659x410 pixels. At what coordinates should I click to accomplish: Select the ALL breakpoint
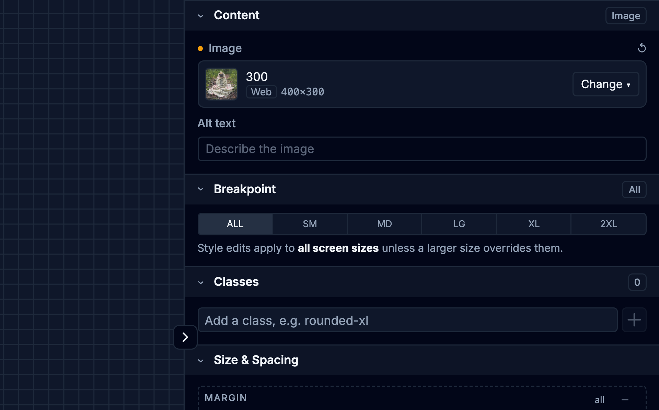click(x=235, y=224)
